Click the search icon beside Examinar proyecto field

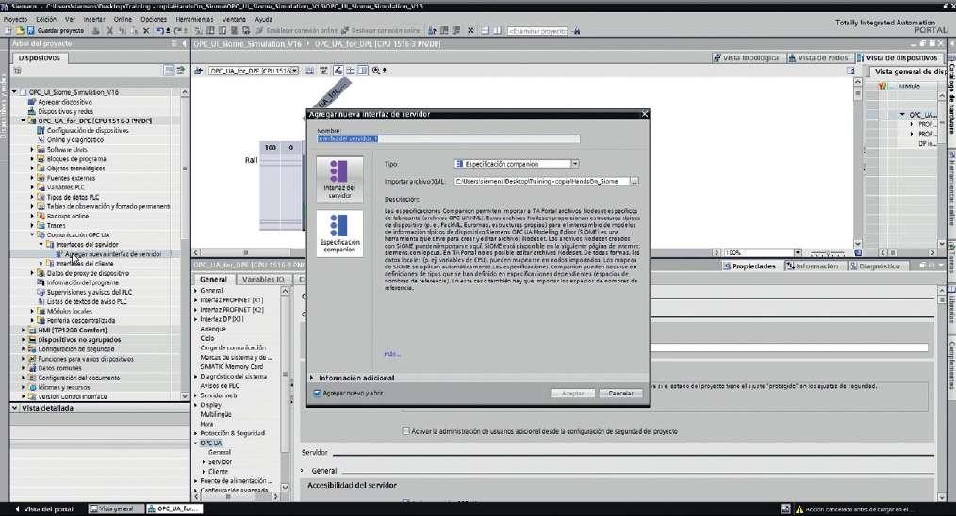click(x=576, y=30)
